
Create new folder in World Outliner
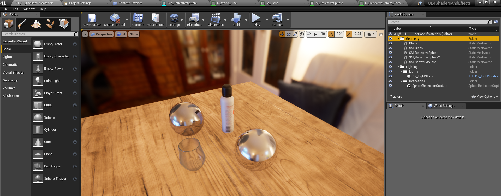(496, 22)
